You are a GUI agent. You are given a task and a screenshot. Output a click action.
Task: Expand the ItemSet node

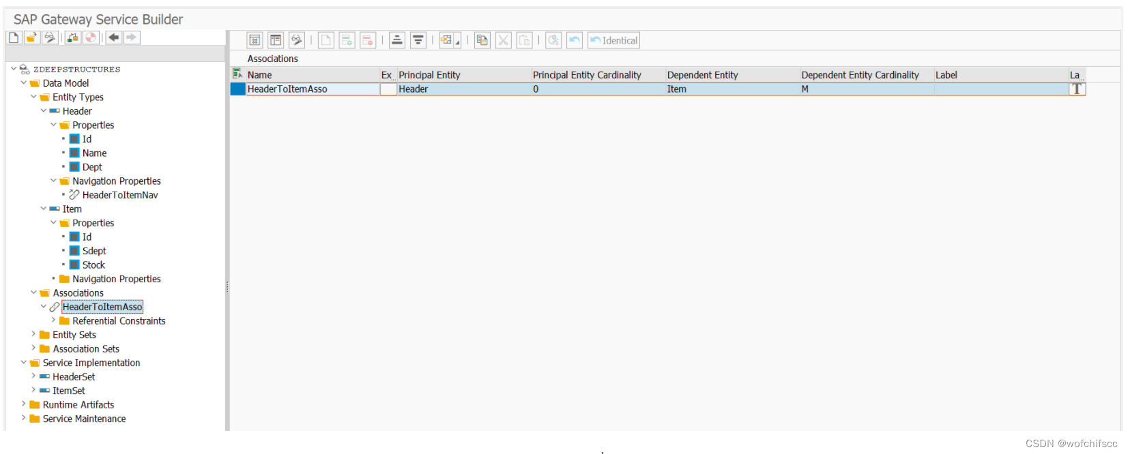(x=33, y=390)
